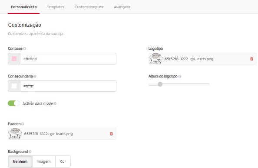Open help icon beside Activar dark mode
Image resolution: width=258 pixels, height=168 pixels.
point(55,103)
